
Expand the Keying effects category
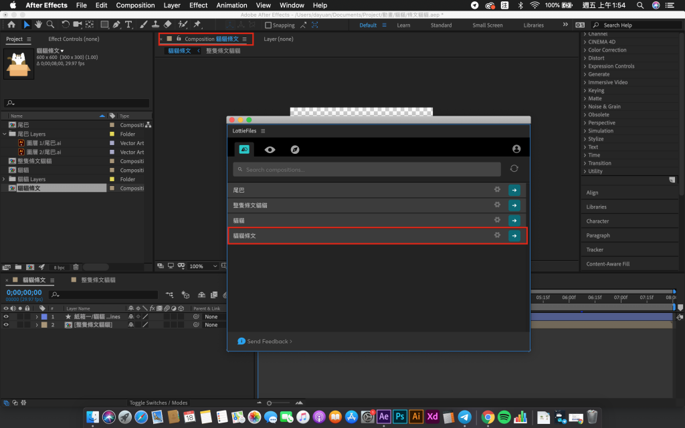tap(585, 90)
